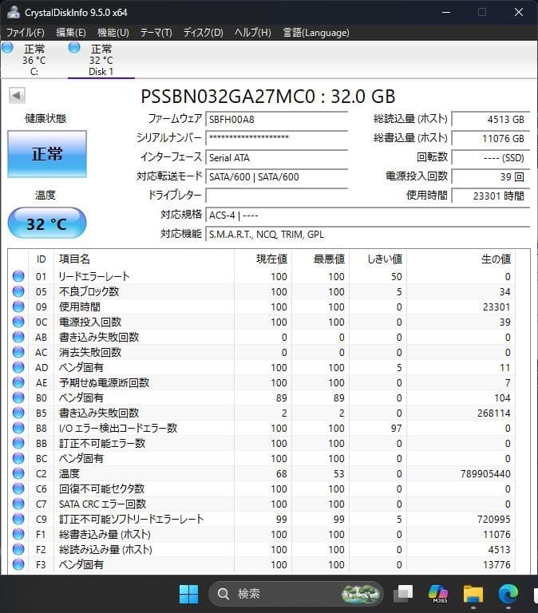This screenshot has width=538, height=613.
Task: Click status orb for B8 I/O エラー row
Action: pos(18,428)
